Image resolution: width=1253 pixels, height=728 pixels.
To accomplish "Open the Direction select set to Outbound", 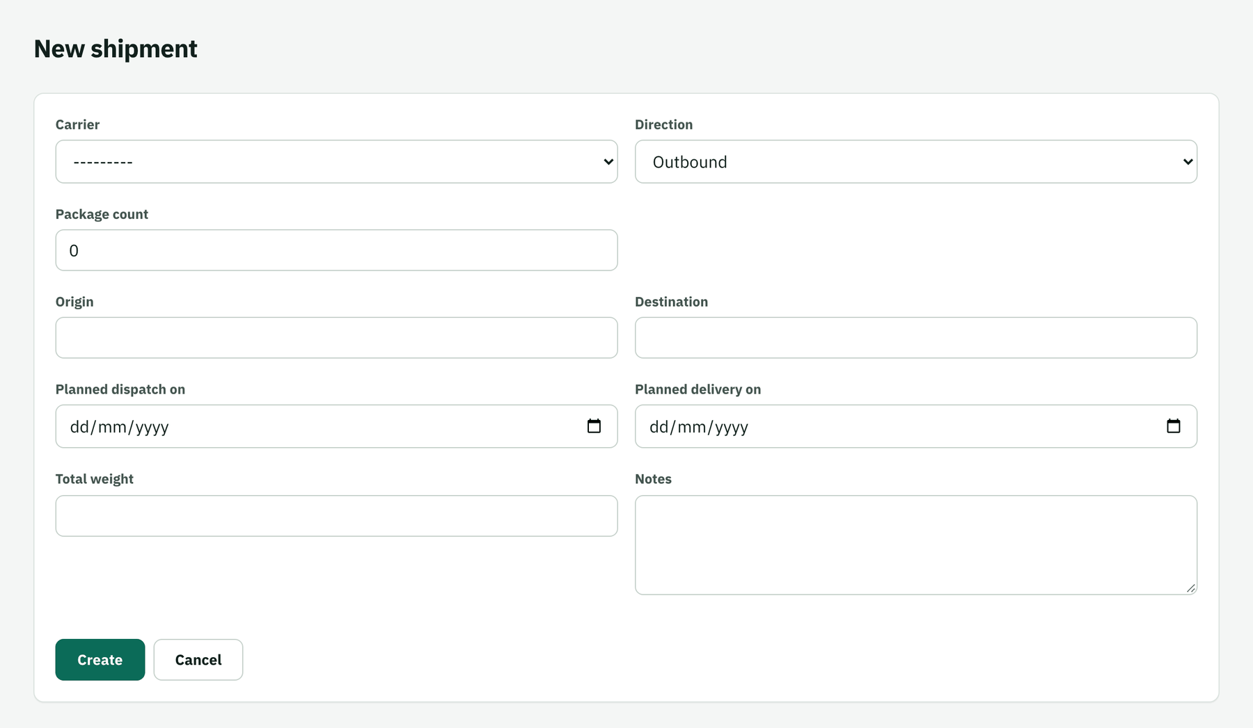I will tap(916, 162).
